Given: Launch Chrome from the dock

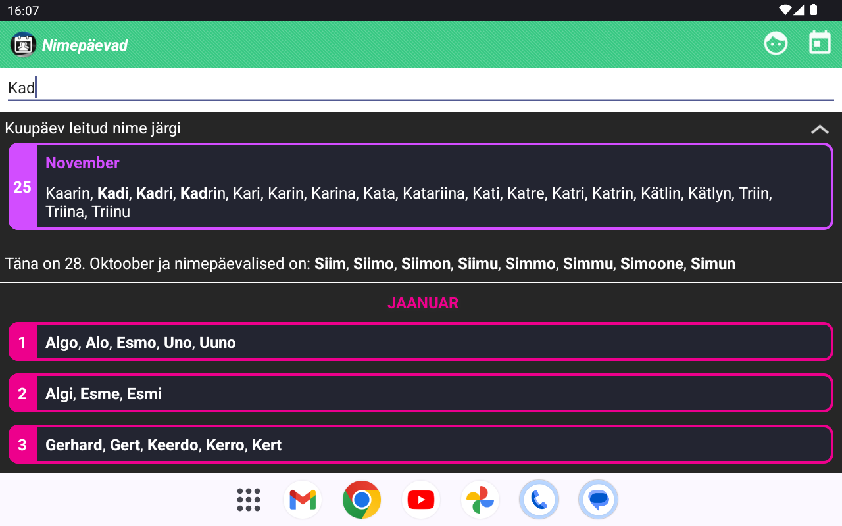Looking at the screenshot, I should pyautogui.click(x=362, y=500).
